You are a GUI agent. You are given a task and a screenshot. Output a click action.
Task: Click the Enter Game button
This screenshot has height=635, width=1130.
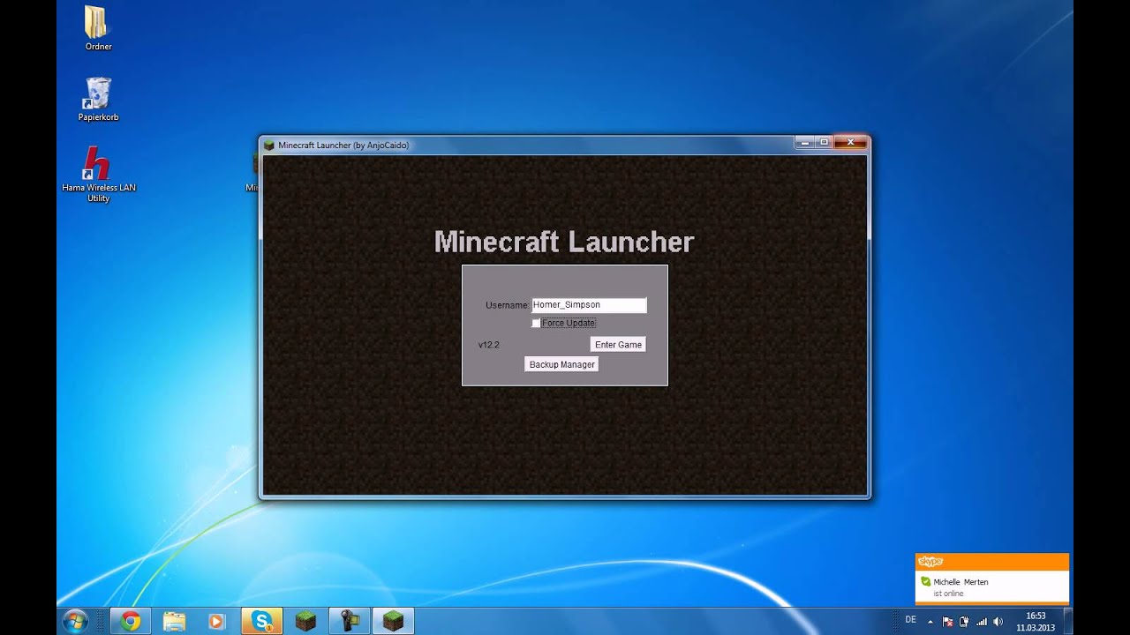click(618, 345)
